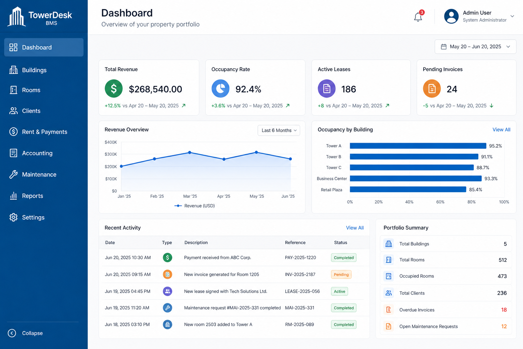Click the notification bell icon

(418, 17)
